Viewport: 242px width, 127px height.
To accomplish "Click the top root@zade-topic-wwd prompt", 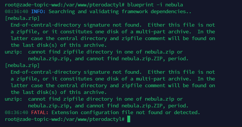I will [x=65, y=5].
